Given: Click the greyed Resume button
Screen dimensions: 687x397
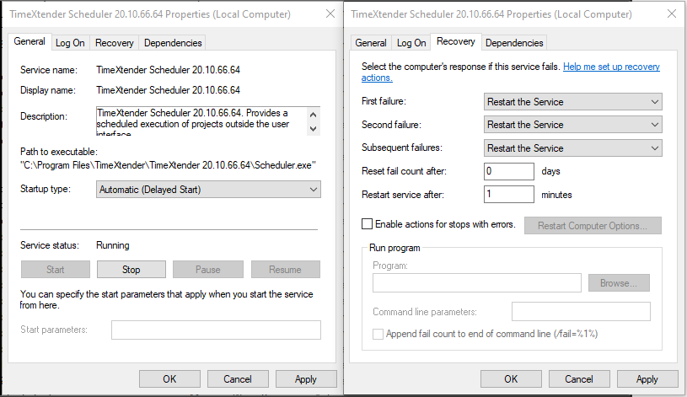Looking at the screenshot, I should coord(285,270).
